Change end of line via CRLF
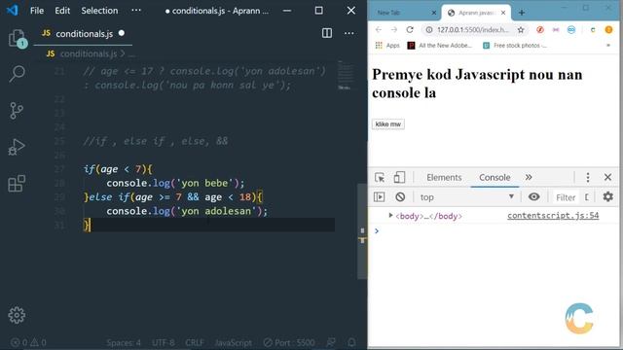This screenshot has width=623, height=350. (x=195, y=342)
